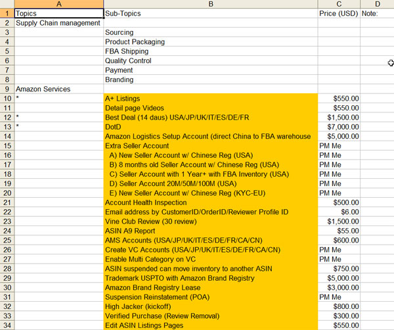Select the column D header

pos(377,4)
